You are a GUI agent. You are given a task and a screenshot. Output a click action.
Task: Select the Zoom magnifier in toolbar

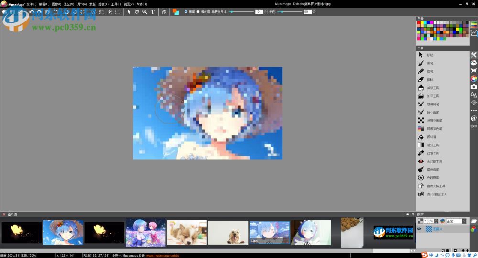pyautogui.click(x=145, y=12)
